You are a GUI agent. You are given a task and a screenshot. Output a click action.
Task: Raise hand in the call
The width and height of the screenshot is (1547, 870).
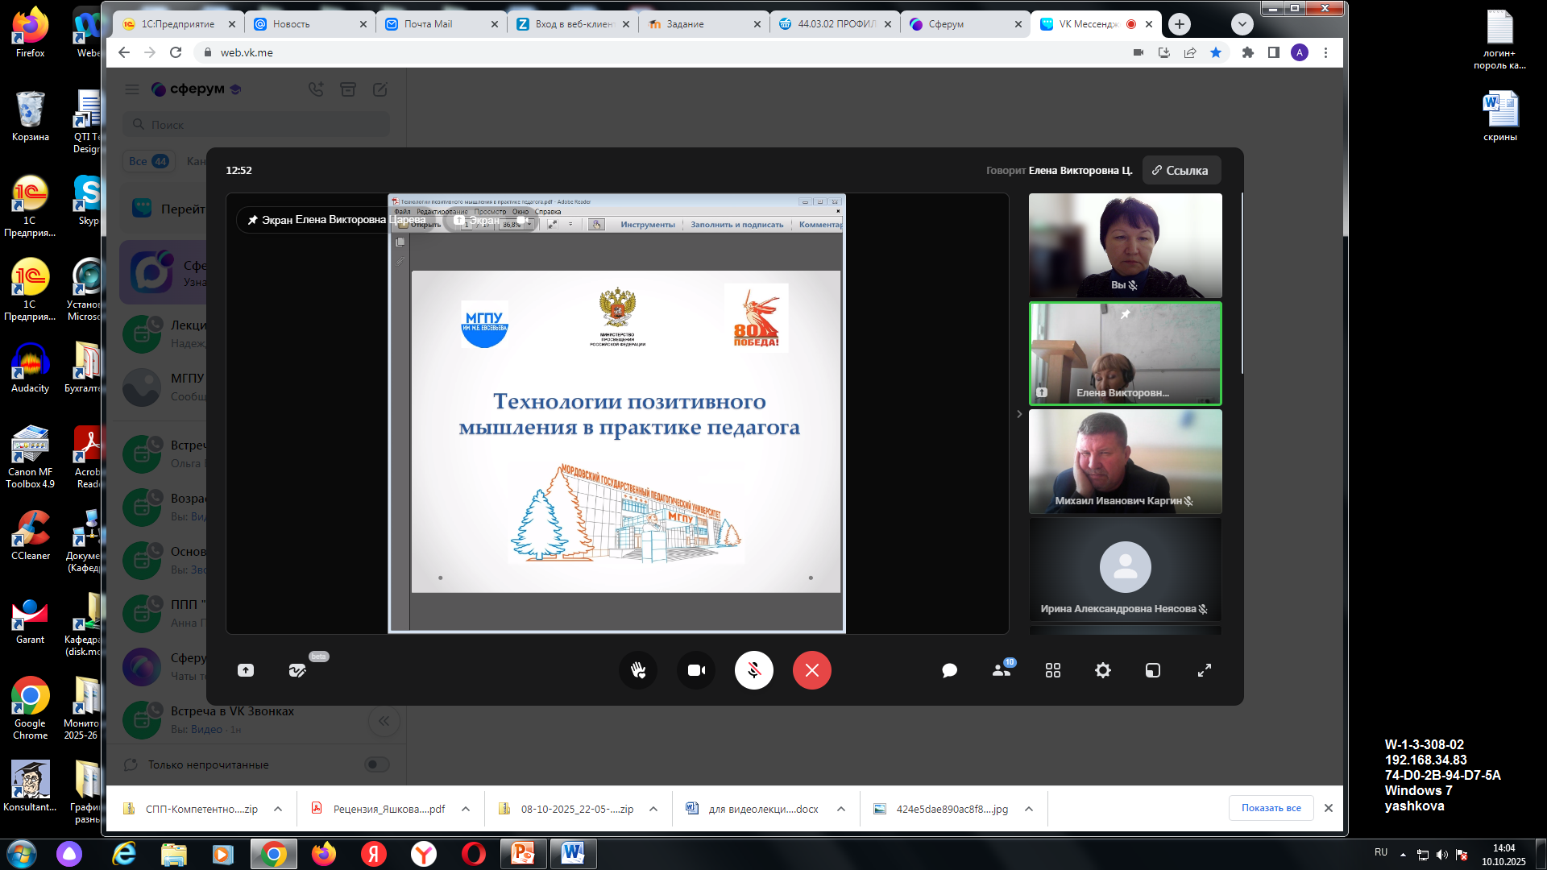click(x=638, y=670)
